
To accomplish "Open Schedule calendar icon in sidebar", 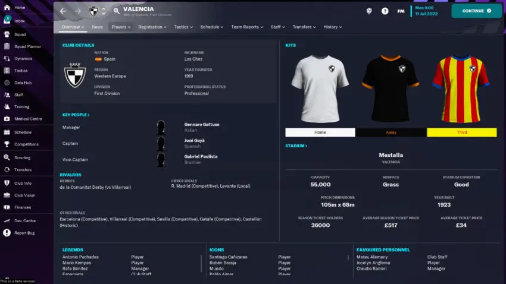I will point(7,132).
